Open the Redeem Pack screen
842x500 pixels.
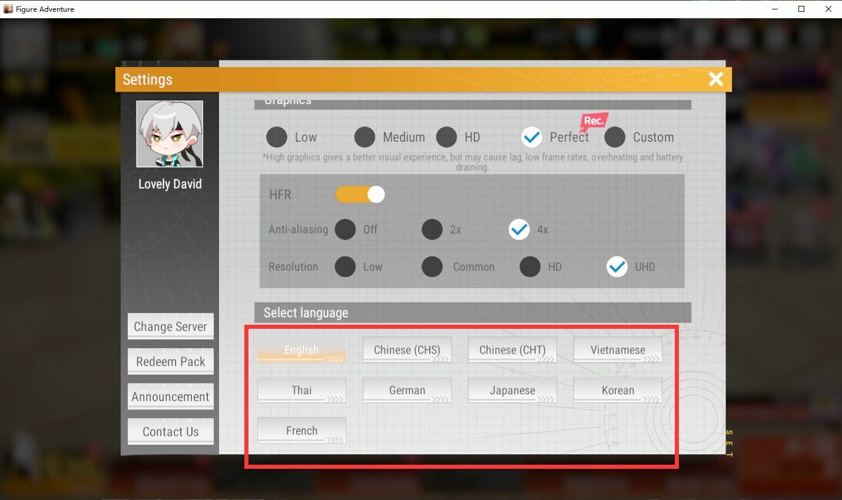pyautogui.click(x=170, y=362)
